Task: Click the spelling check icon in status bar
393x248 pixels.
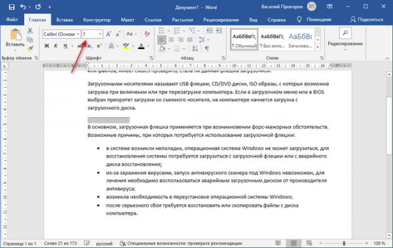Action: pos(86,243)
